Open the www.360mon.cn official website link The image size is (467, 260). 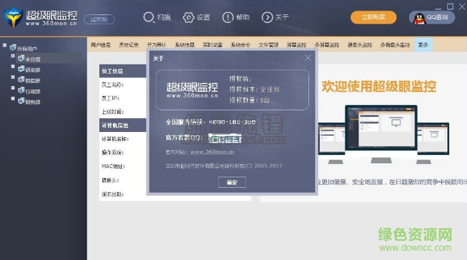[212, 152]
